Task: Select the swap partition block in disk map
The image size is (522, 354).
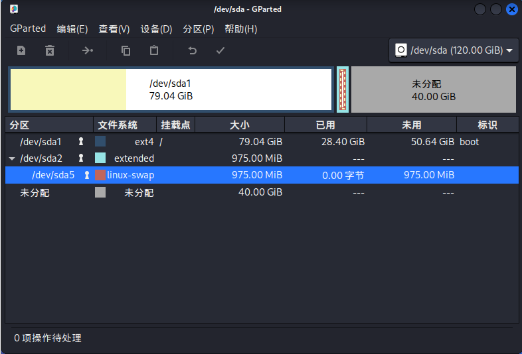Action: [343, 89]
